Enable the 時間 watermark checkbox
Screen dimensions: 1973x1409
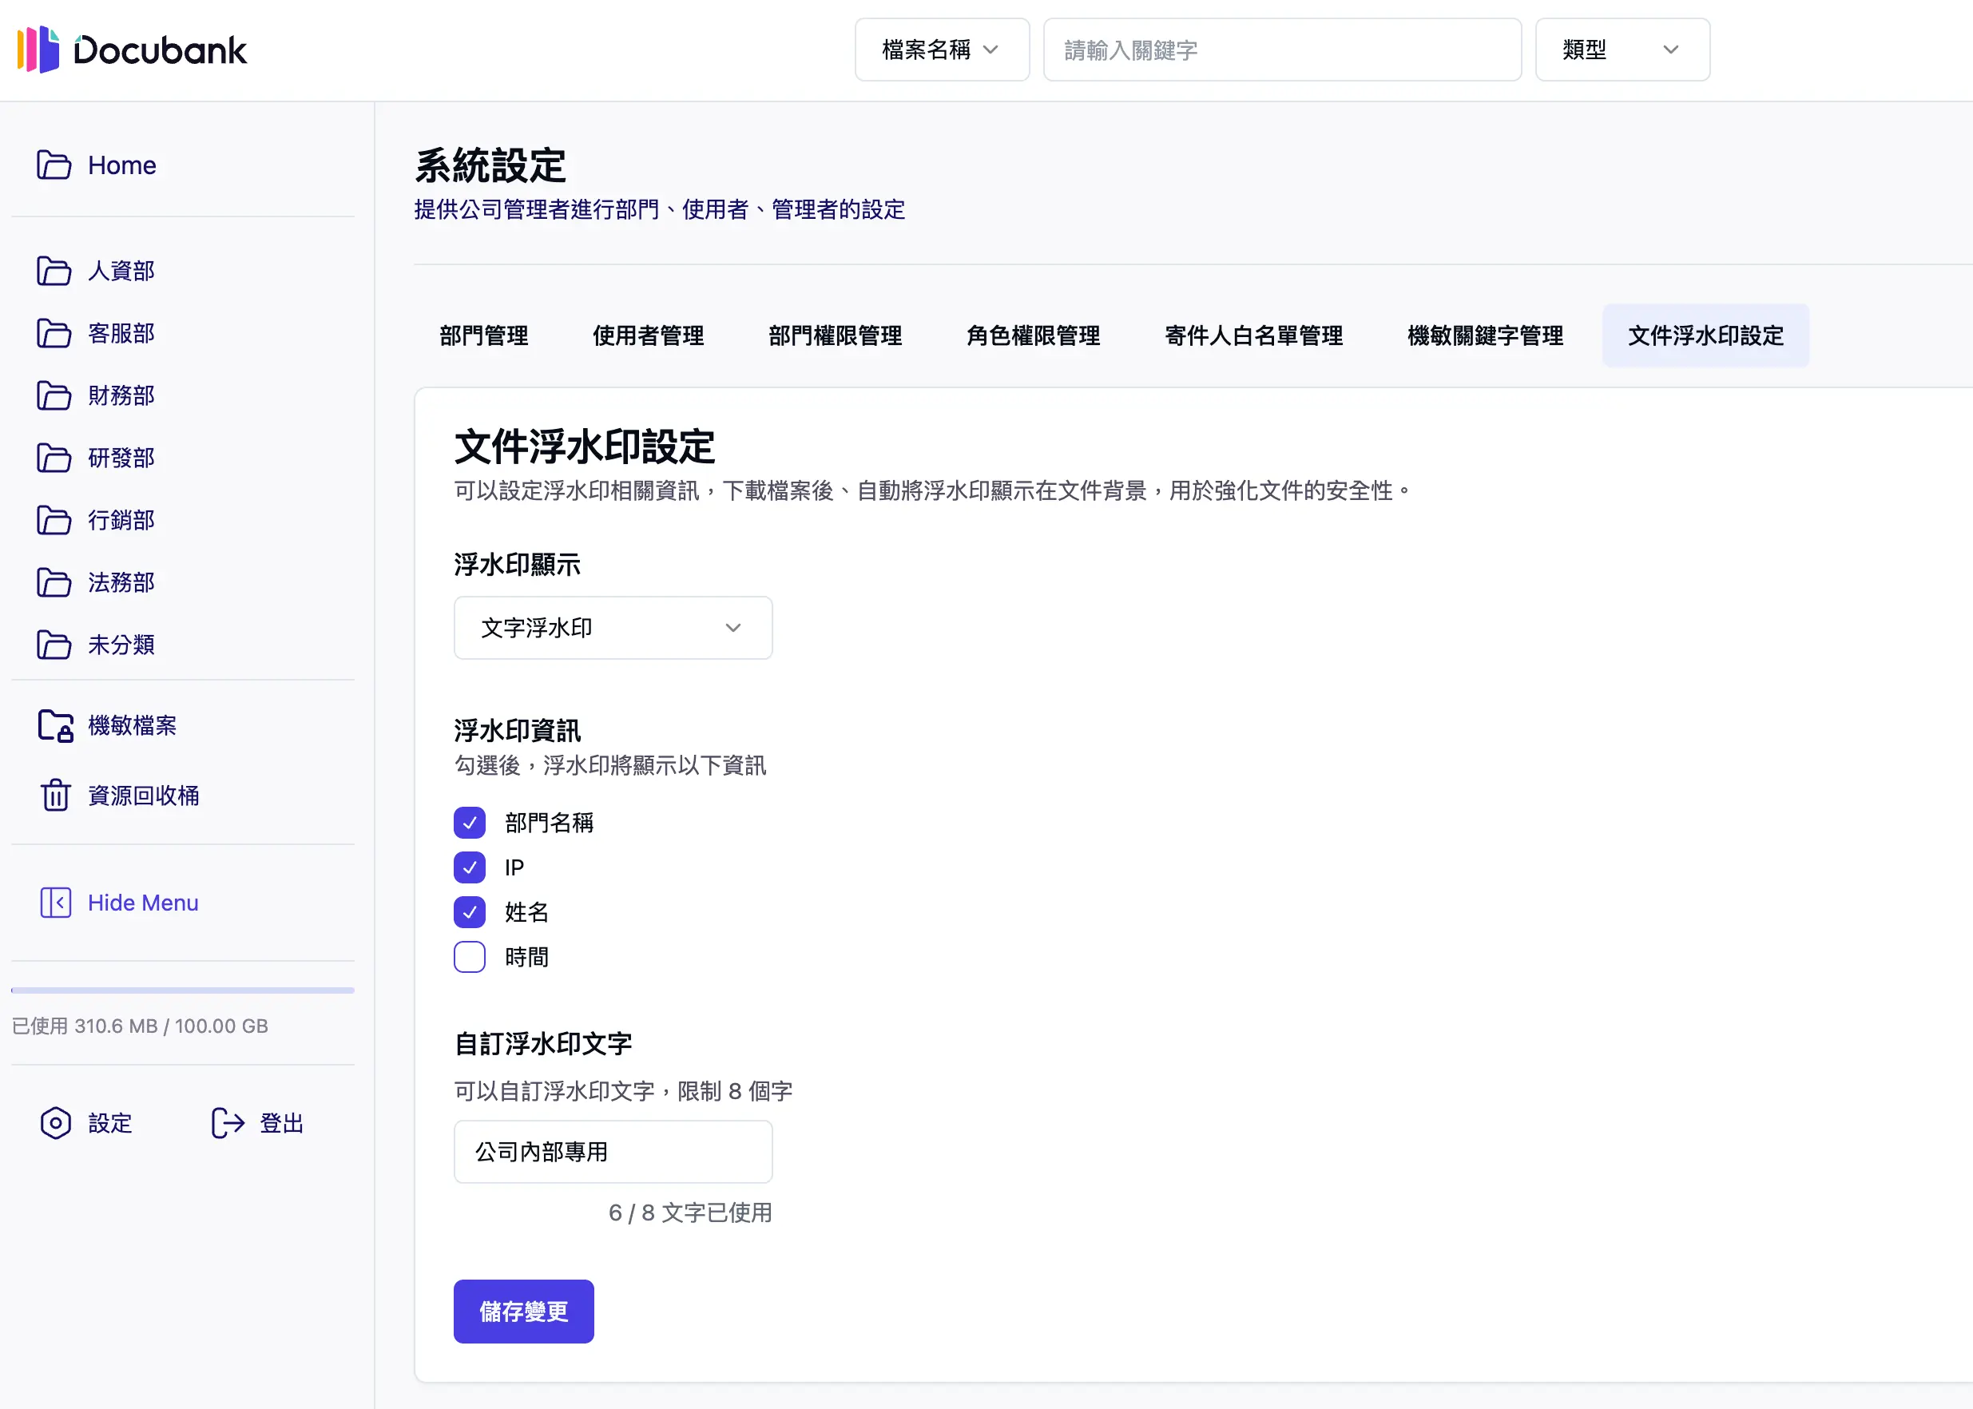[x=469, y=956]
